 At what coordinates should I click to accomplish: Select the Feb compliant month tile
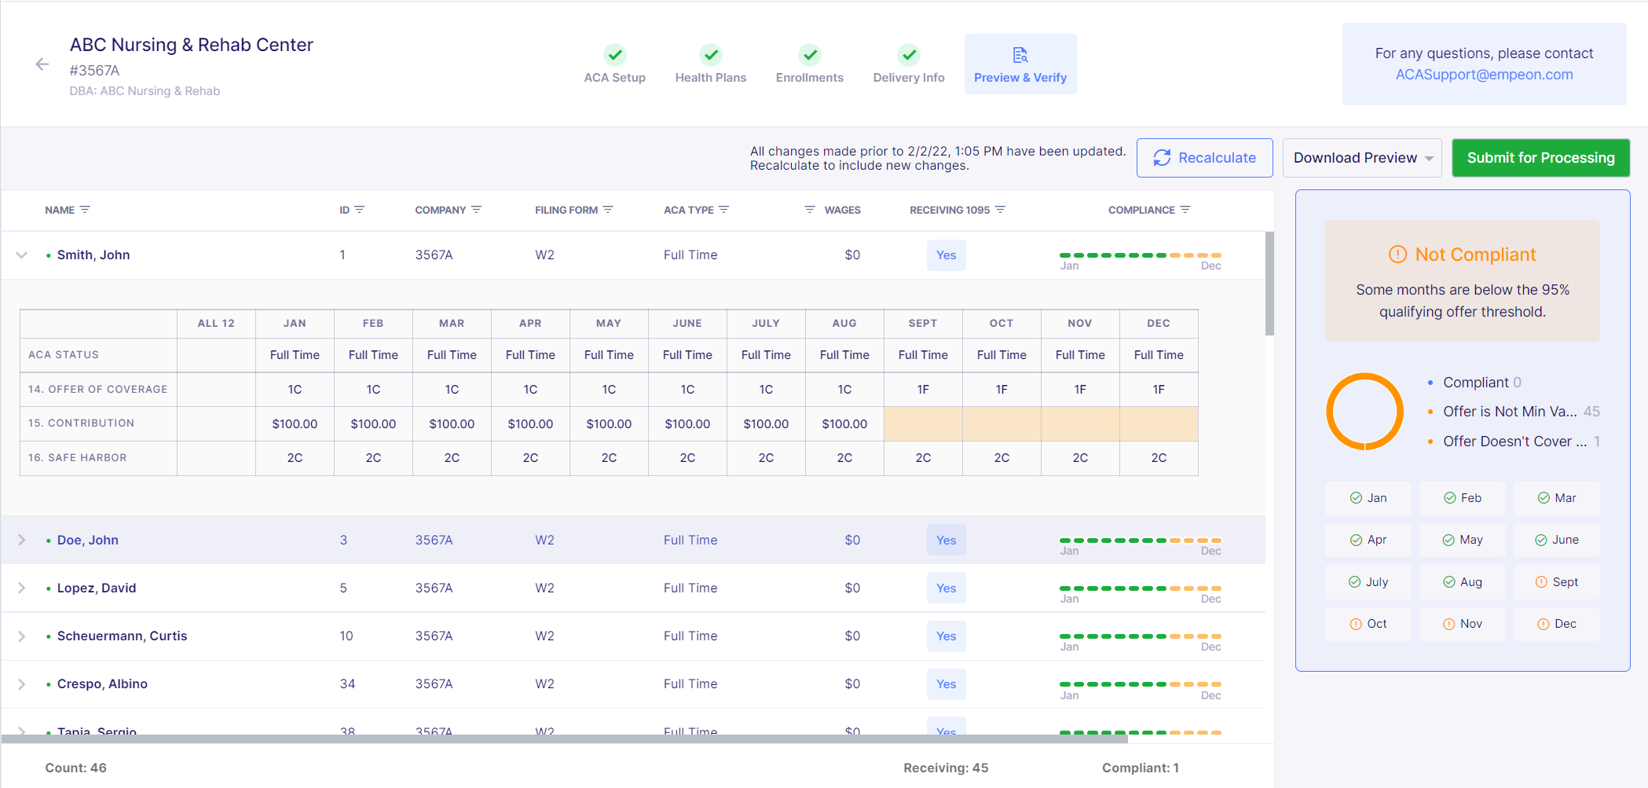point(1463,498)
